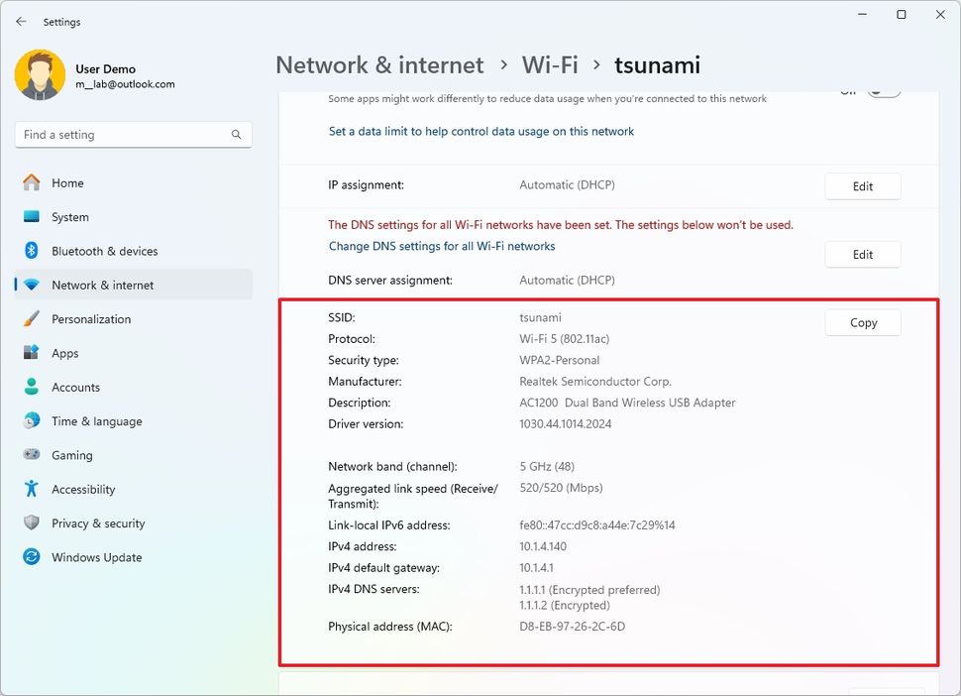Open Accounts settings
The image size is (961, 696).
(76, 387)
